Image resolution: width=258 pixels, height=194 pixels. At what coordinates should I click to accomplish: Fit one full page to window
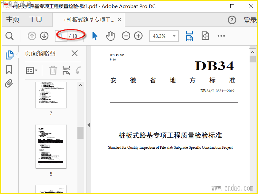205,36
